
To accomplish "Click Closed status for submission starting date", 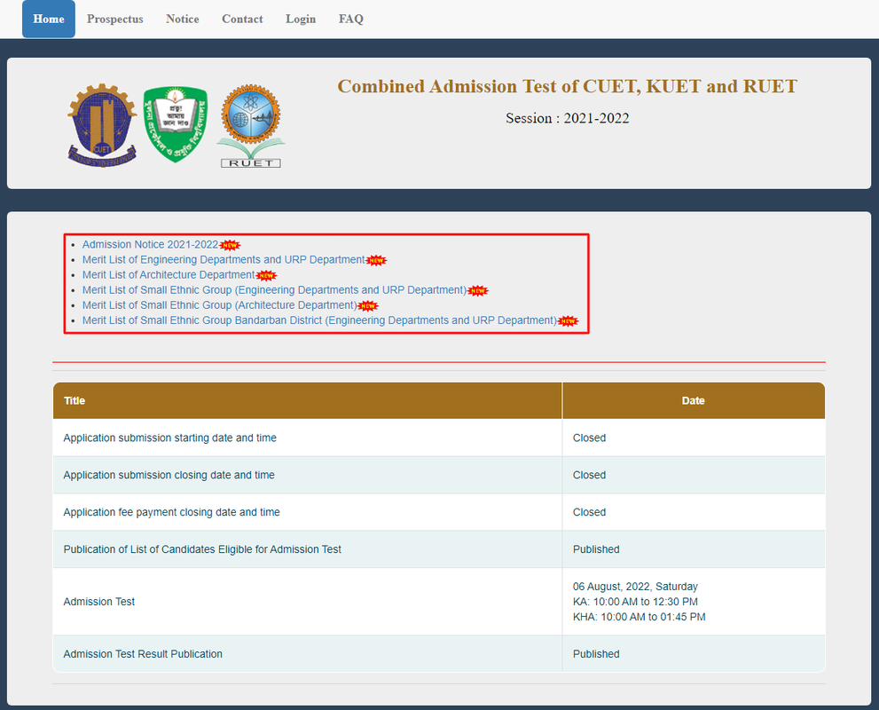I will (x=589, y=438).
